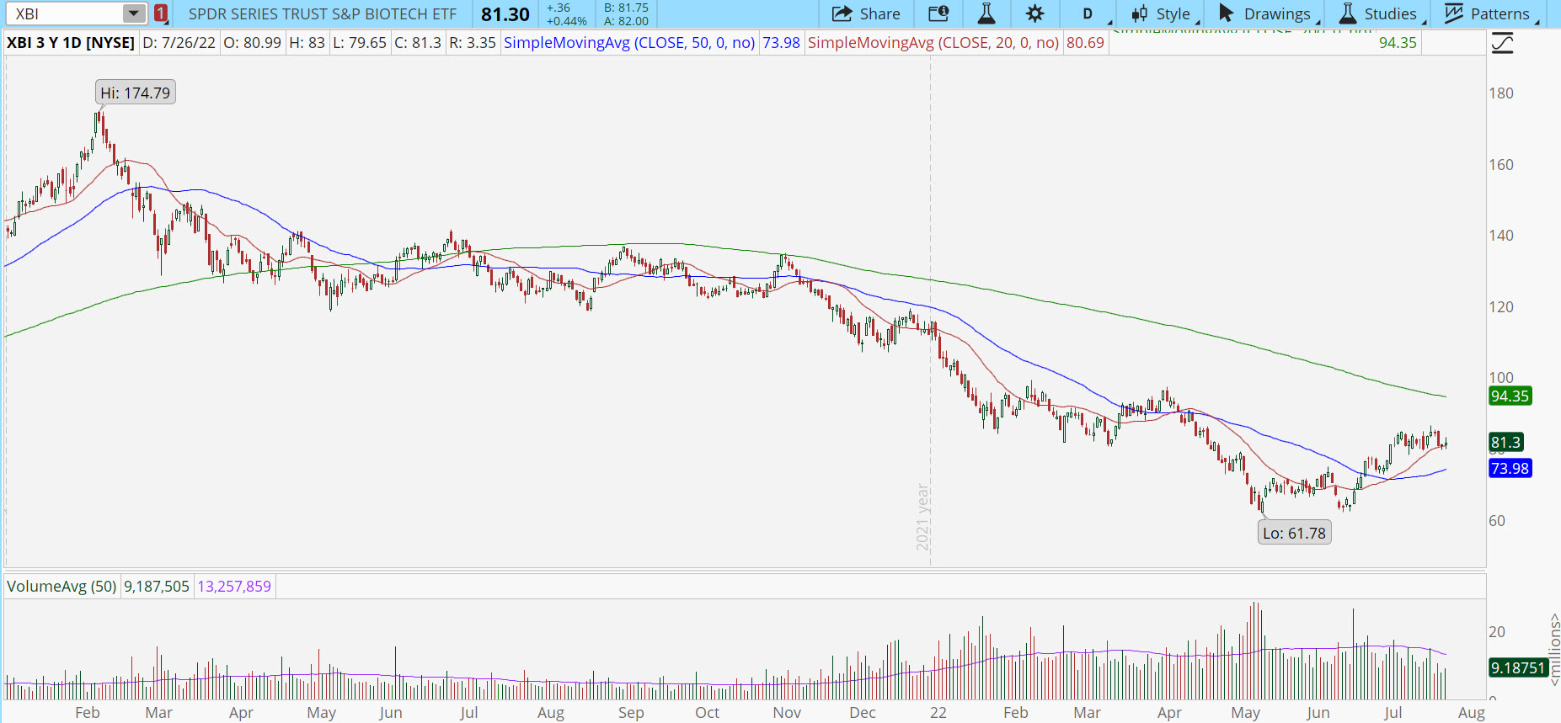Click the R: 3.35 range value
The image size is (1561, 723).
pyautogui.click(x=473, y=43)
